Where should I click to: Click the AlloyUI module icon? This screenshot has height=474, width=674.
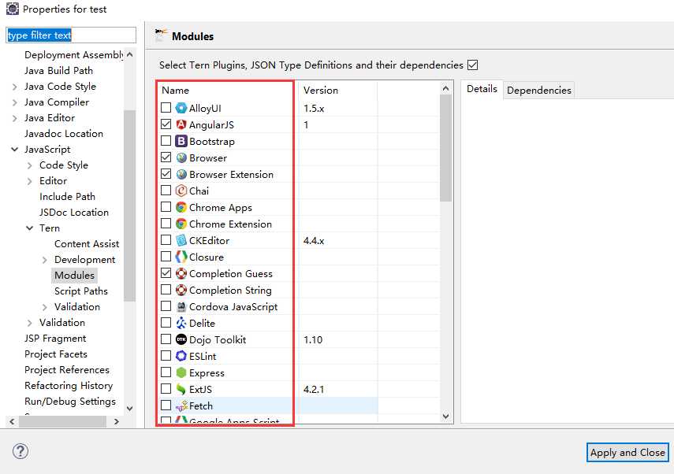tap(181, 108)
